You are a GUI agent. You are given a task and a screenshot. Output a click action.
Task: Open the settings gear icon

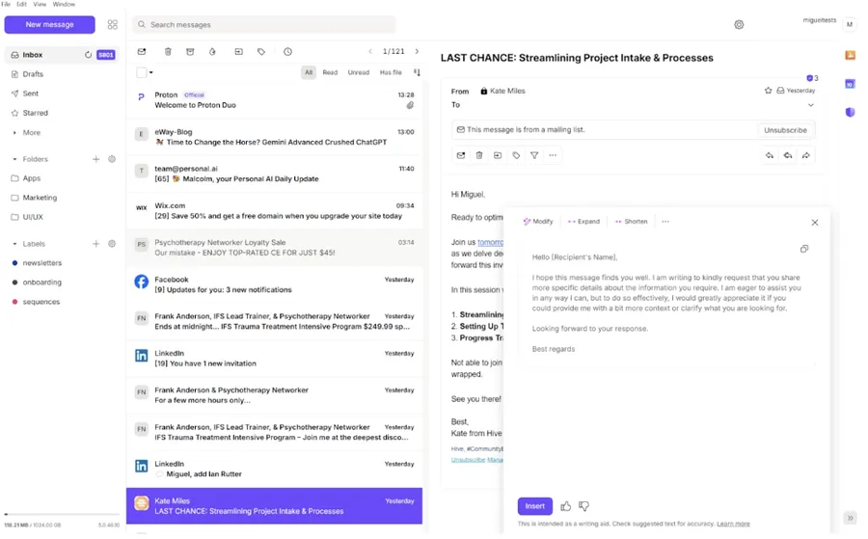pyautogui.click(x=739, y=25)
